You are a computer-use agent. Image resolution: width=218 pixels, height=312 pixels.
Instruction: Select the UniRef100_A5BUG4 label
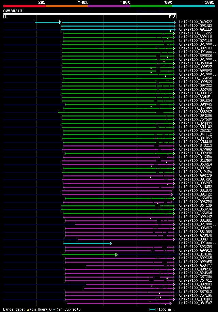(196, 63)
